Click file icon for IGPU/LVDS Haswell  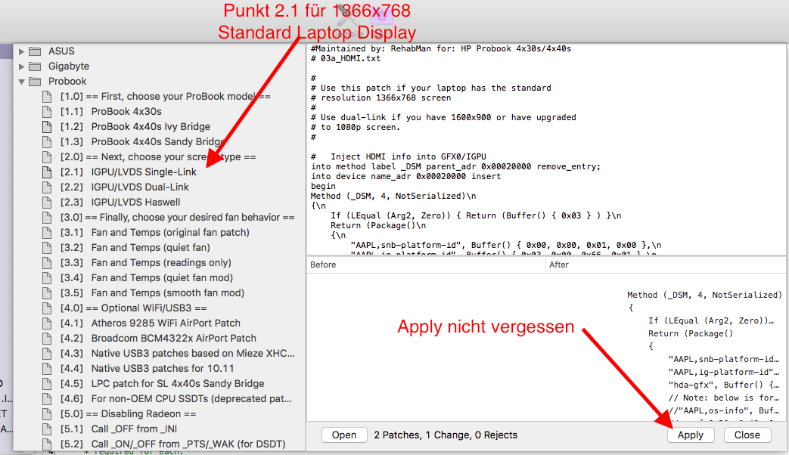click(x=47, y=202)
